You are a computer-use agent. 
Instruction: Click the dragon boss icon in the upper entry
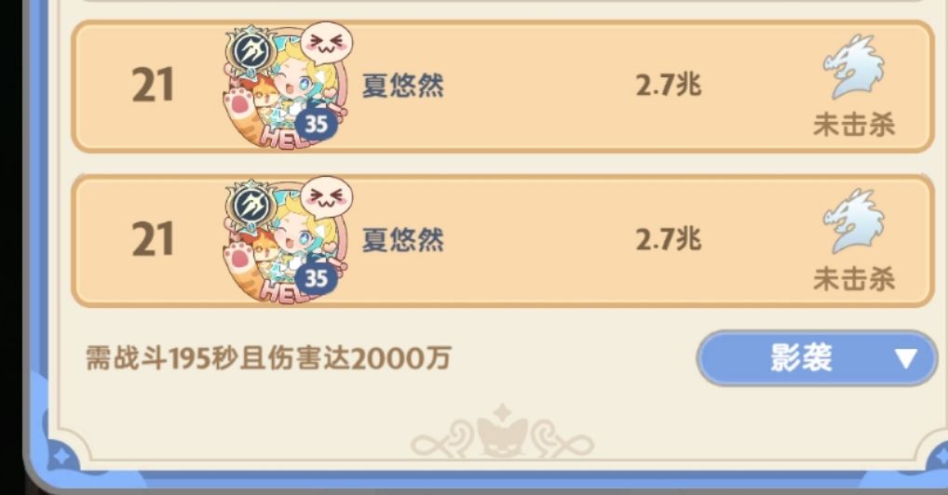853,66
